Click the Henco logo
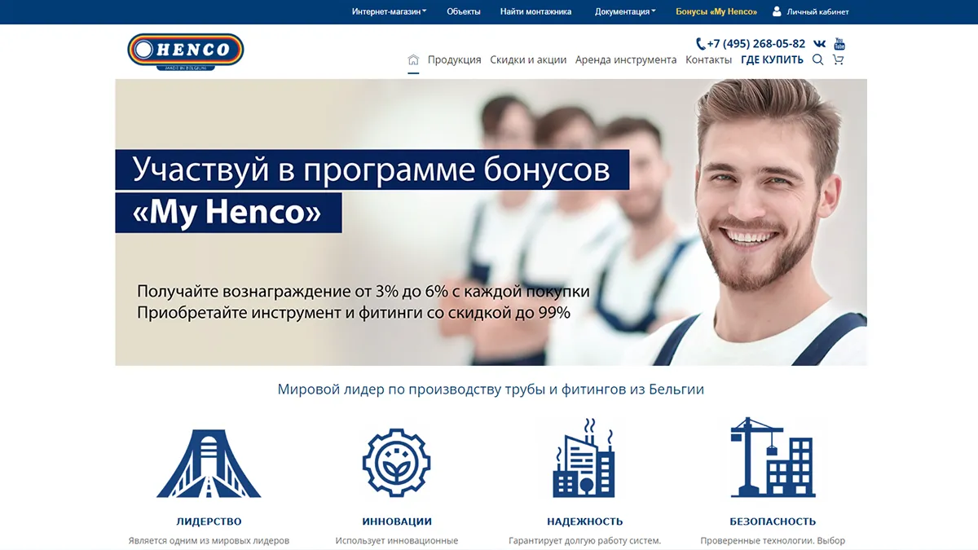The height and width of the screenshot is (550, 978). click(186, 51)
